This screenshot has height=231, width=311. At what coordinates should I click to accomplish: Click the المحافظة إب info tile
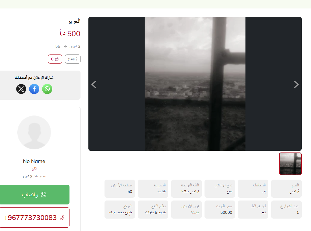[253, 189]
